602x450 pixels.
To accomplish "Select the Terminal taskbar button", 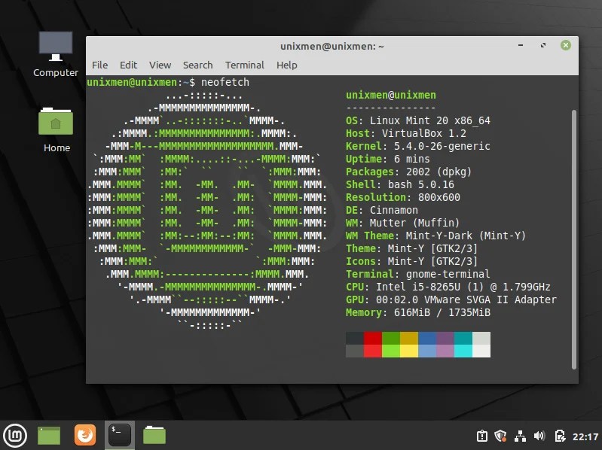I will 120,435.
